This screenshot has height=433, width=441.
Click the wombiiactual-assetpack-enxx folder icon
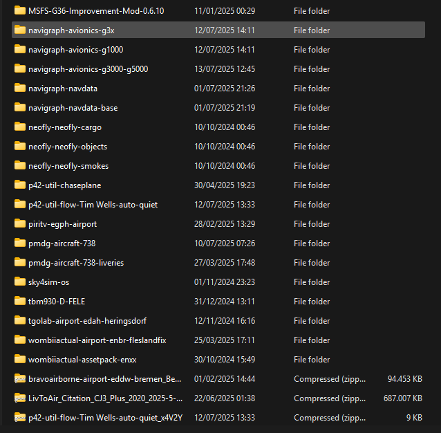tap(19, 359)
